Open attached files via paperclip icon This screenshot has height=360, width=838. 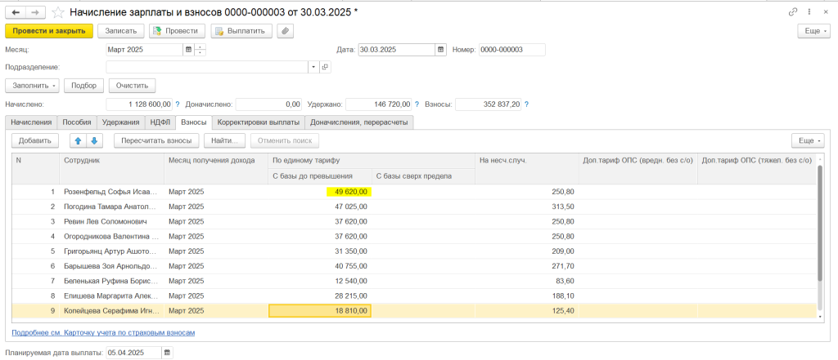coord(285,31)
